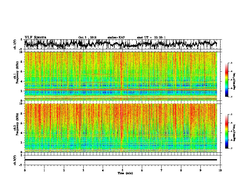
Task: Click the ch.1 voltage waveform trace
Action: coord(121,44)
